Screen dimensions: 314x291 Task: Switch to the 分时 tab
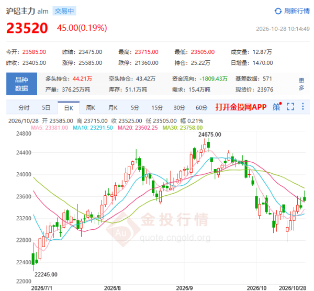(x=24, y=108)
